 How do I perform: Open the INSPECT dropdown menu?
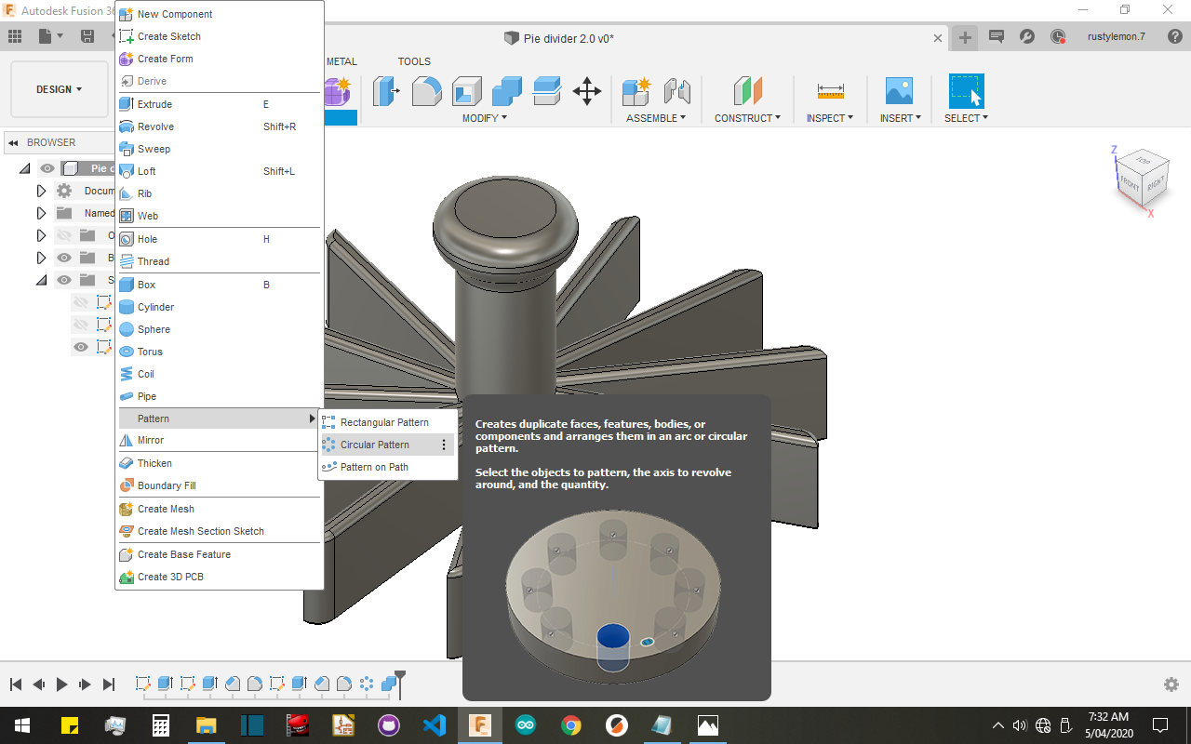pyautogui.click(x=830, y=118)
